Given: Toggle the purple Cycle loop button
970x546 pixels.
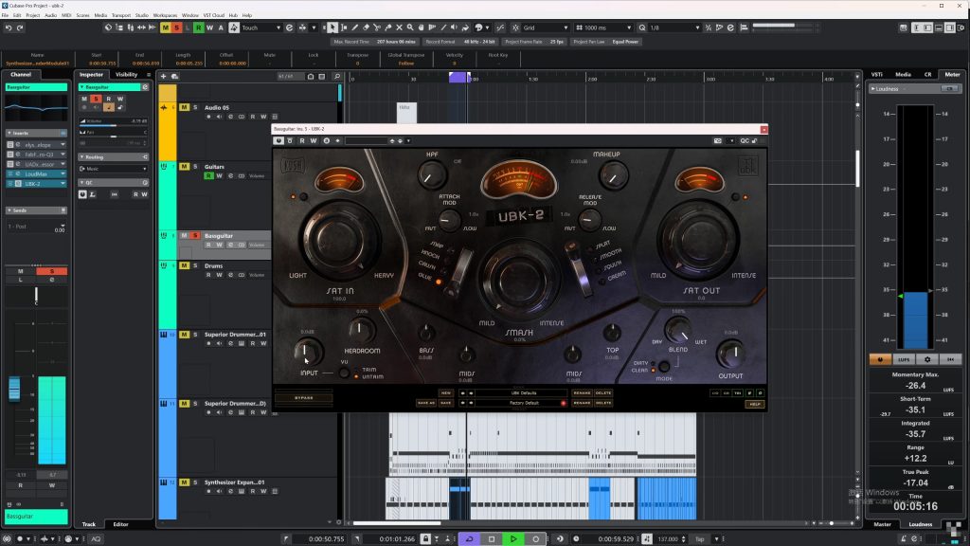Looking at the screenshot, I should [469, 539].
